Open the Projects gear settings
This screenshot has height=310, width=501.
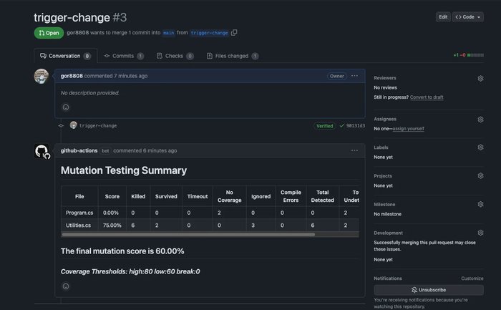[480, 176]
